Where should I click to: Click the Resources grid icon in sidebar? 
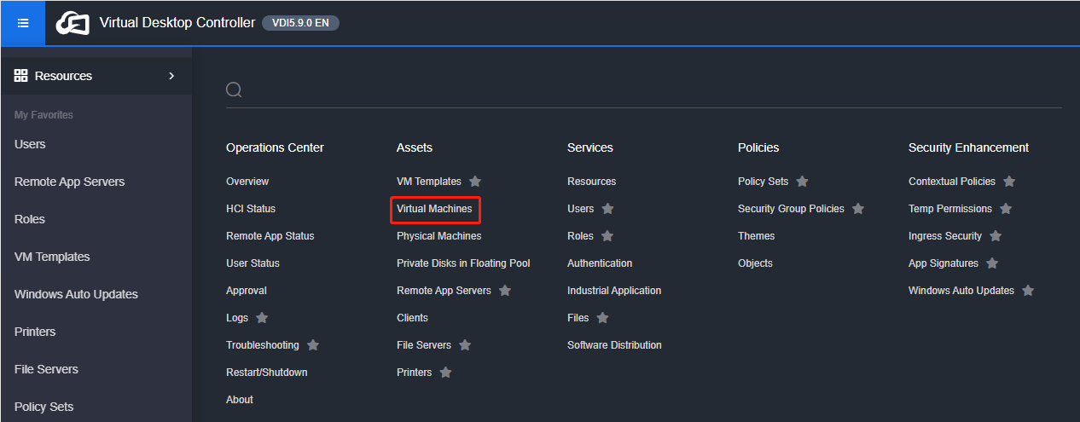pos(21,76)
